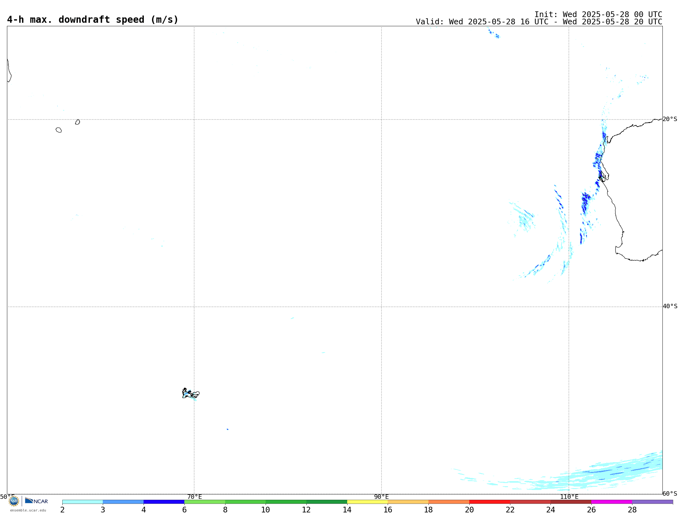Click the 40°S latitude label
This screenshot has width=683, height=514.
670,306
